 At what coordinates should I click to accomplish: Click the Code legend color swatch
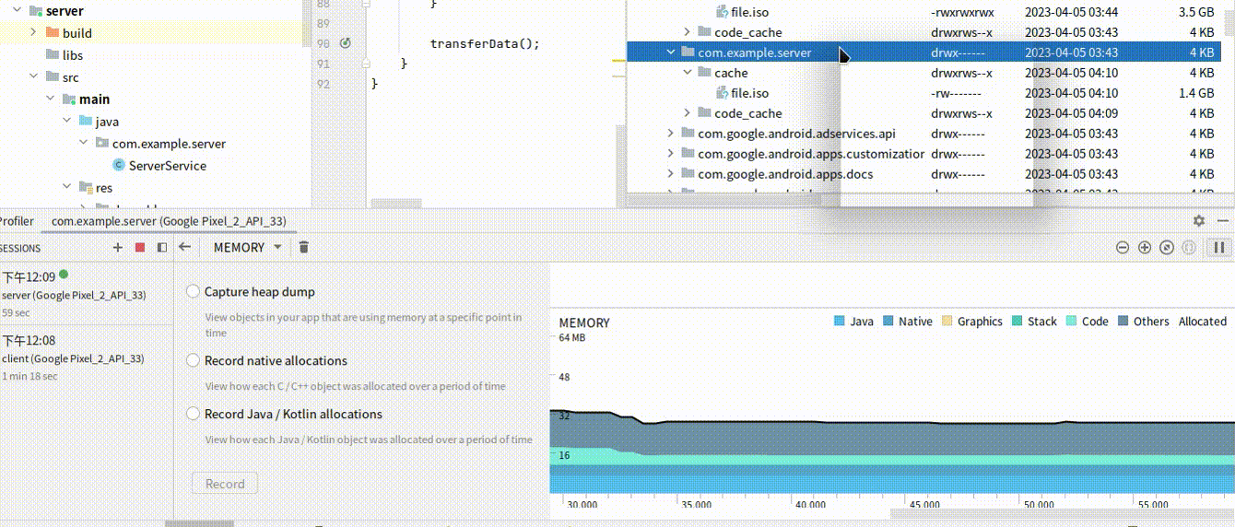point(1071,322)
